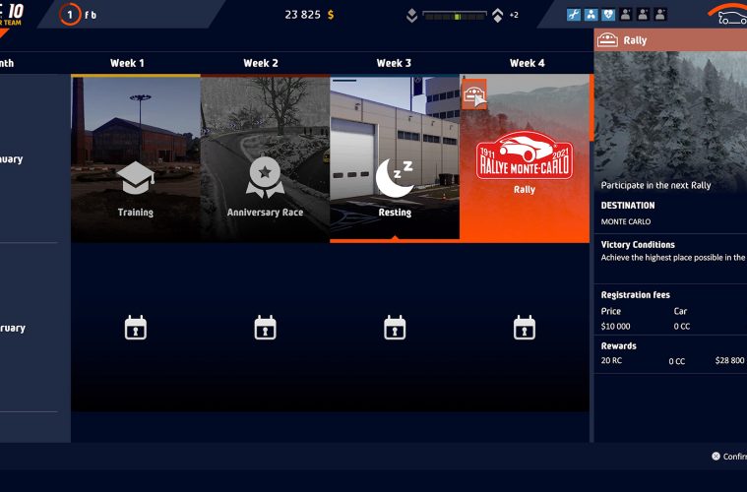Viewport: 747px width, 492px height.
Task: Click the +2 morale value
Action: tap(514, 15)
